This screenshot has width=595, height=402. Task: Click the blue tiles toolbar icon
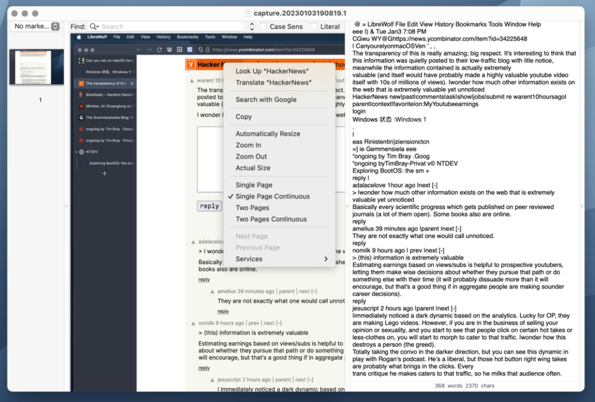coord(190,50)
